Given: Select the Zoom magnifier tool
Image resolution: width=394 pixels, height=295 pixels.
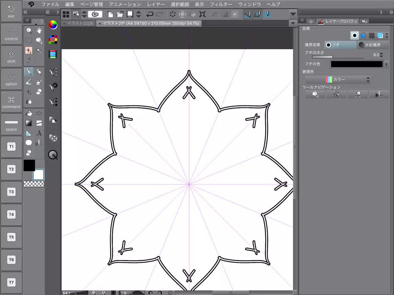Looking at the screenshot, I should (x=29, y=31).
